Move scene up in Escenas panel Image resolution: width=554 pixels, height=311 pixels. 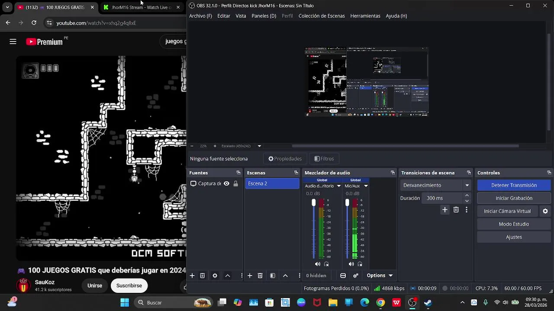pos(285,276)
